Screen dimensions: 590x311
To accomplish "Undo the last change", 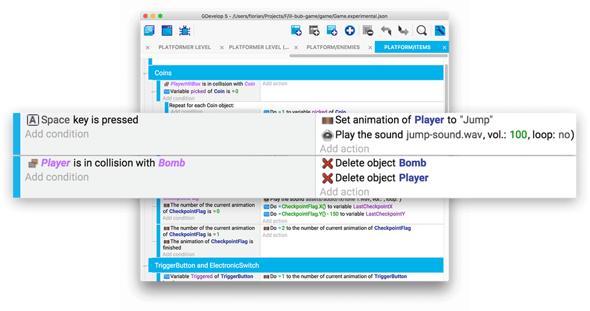I will point(385,30).
